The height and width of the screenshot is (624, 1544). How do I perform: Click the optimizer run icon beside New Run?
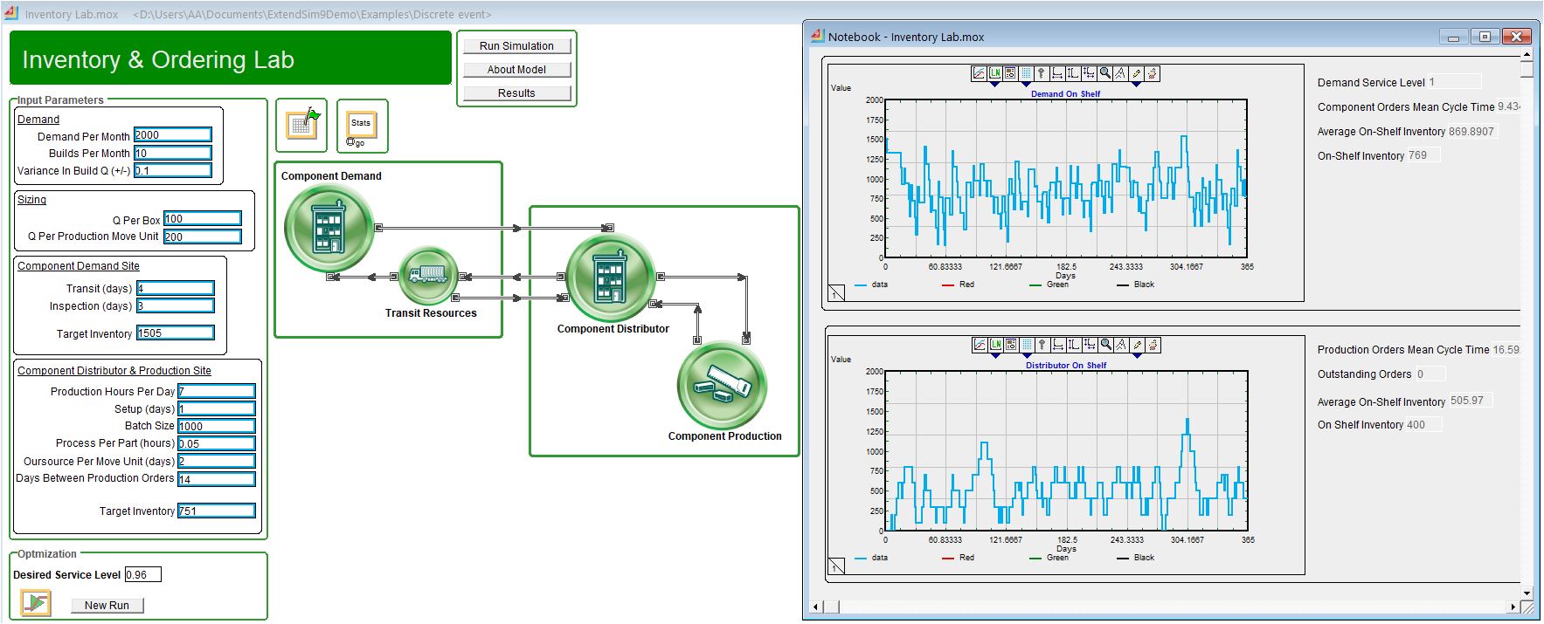(36, 603)
